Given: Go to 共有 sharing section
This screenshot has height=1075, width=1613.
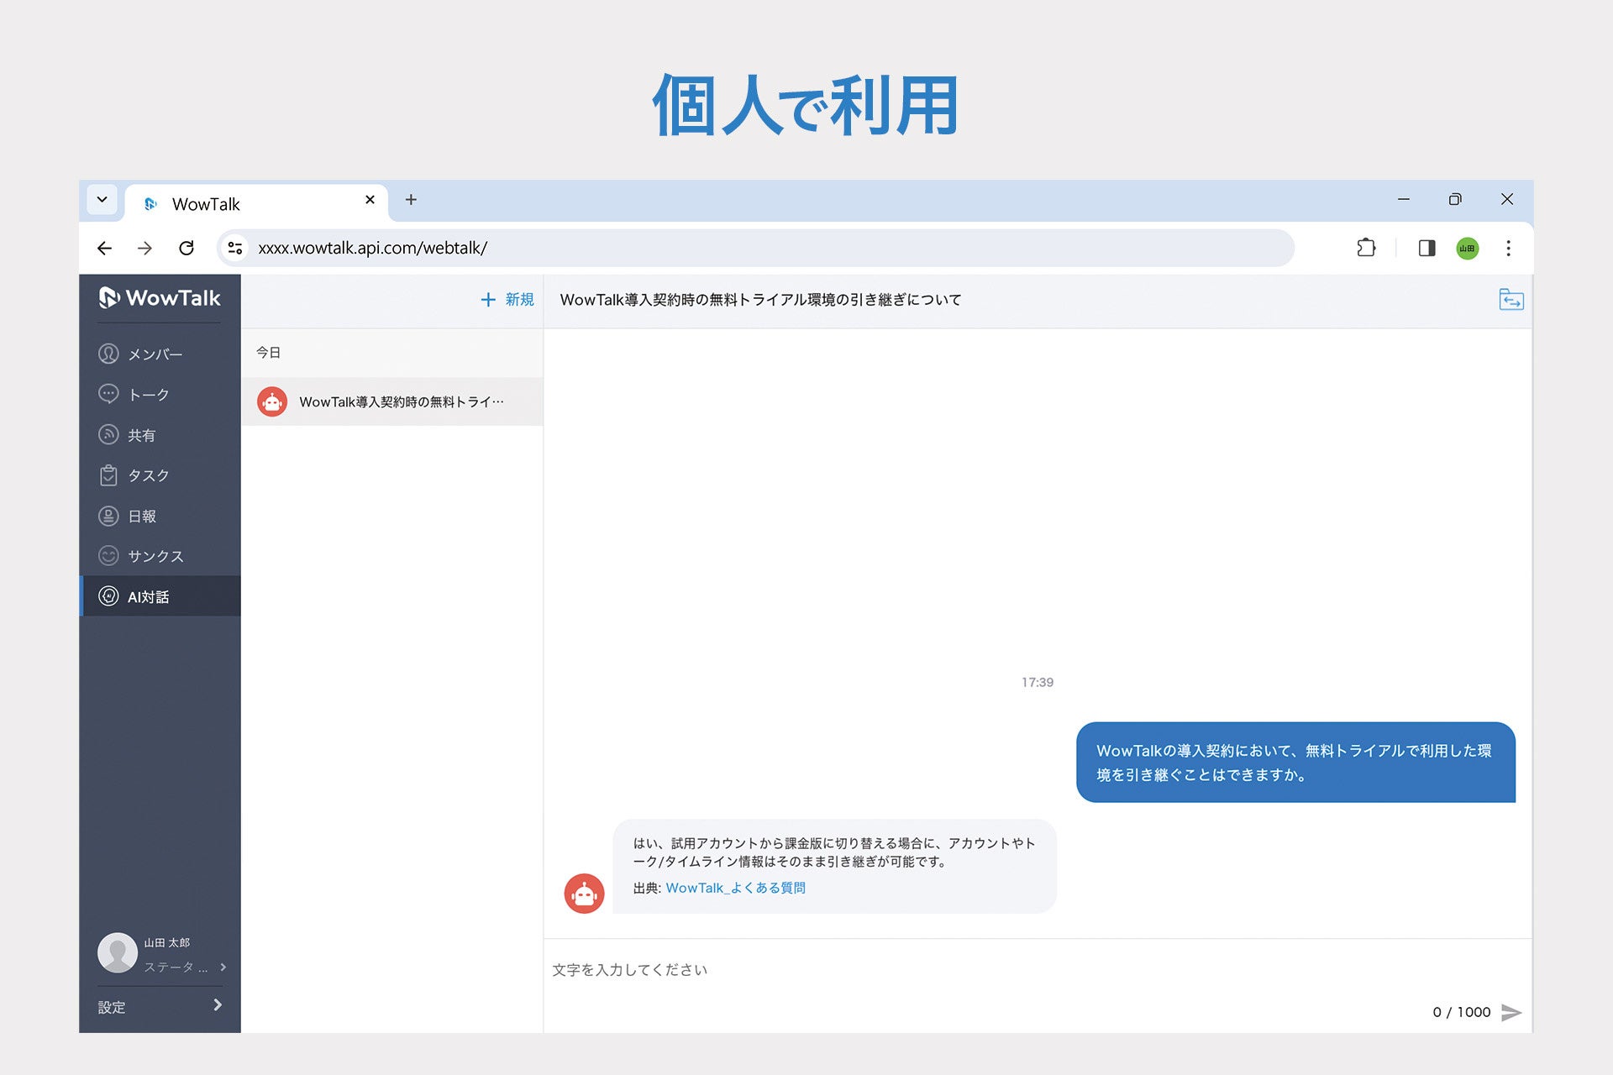Looking at the screenshot, I should [140, 435].
